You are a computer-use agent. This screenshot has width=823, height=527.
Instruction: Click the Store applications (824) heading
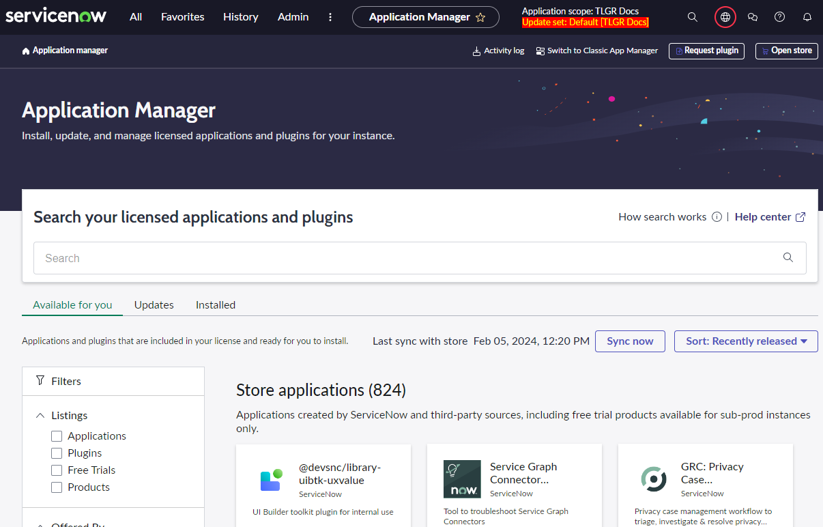click(x=321, y=390)
